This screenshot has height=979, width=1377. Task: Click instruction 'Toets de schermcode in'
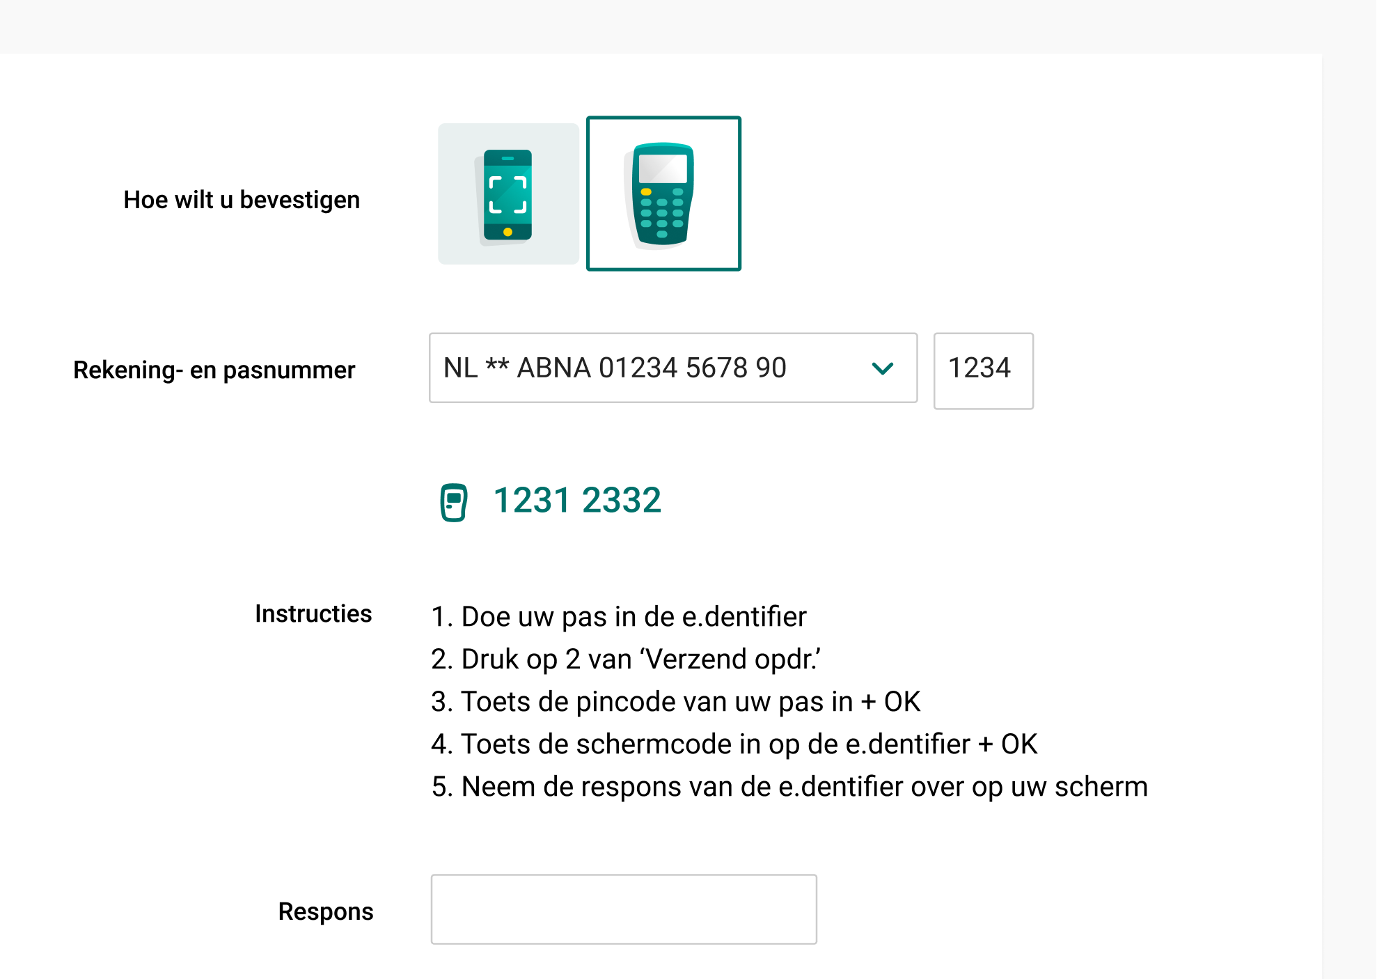point(734,744)
